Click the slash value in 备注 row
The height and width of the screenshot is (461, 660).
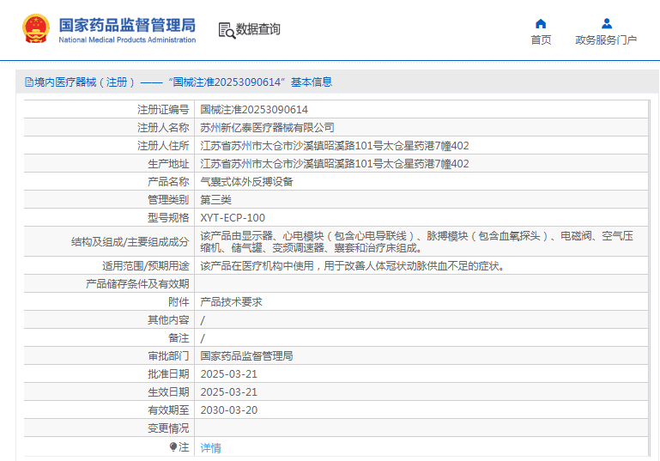(x=203, y=338)
